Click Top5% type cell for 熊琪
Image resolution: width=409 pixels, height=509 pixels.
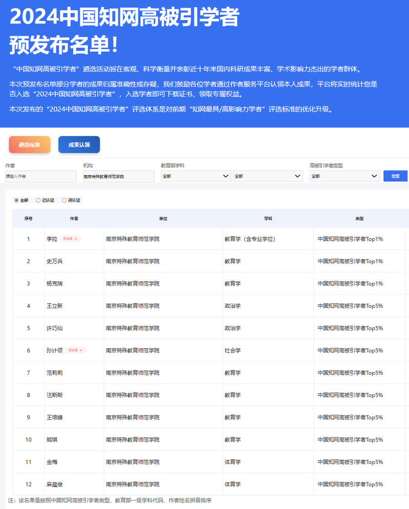tap(350, 439)
